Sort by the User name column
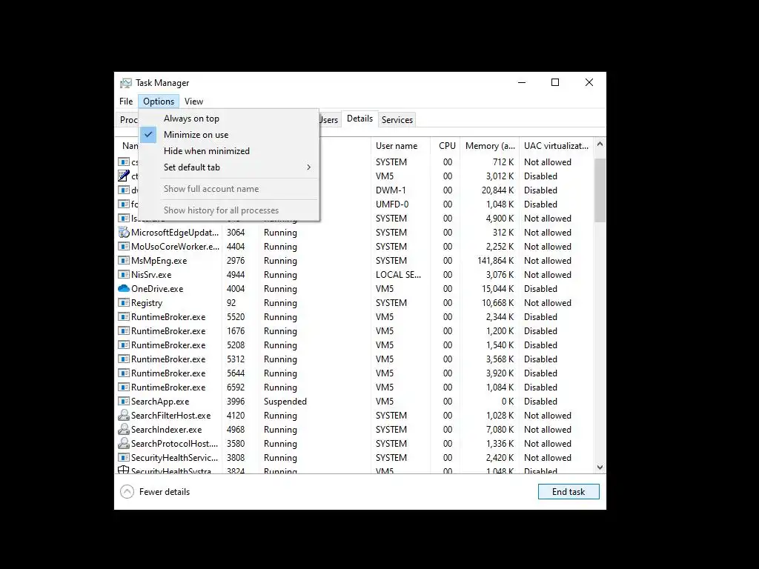 coord(400,146)
